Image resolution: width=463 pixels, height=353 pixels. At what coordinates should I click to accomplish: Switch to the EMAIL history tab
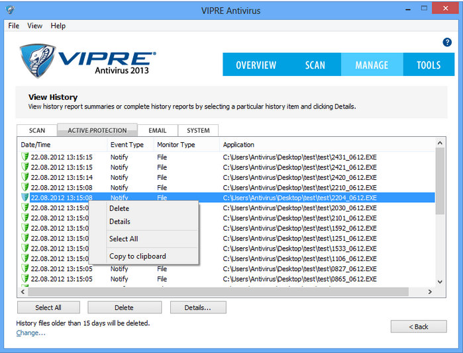158,130
